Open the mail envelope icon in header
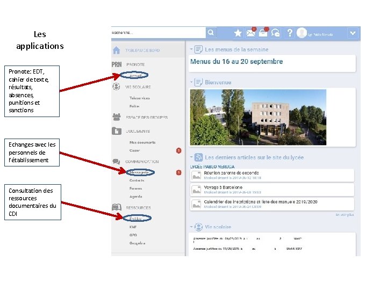 tap(251, 33)
